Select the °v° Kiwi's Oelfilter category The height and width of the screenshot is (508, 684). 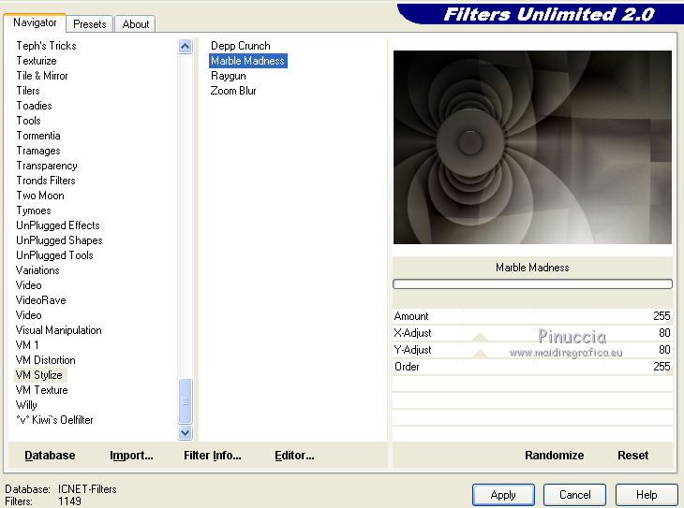(x=54, y=420)
